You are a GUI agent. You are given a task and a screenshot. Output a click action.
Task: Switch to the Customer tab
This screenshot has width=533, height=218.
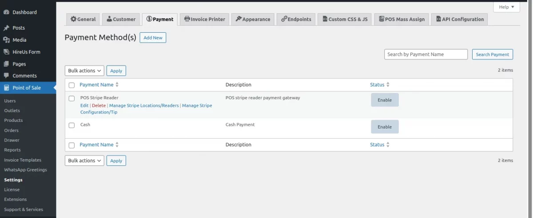[x=121, y=19]
